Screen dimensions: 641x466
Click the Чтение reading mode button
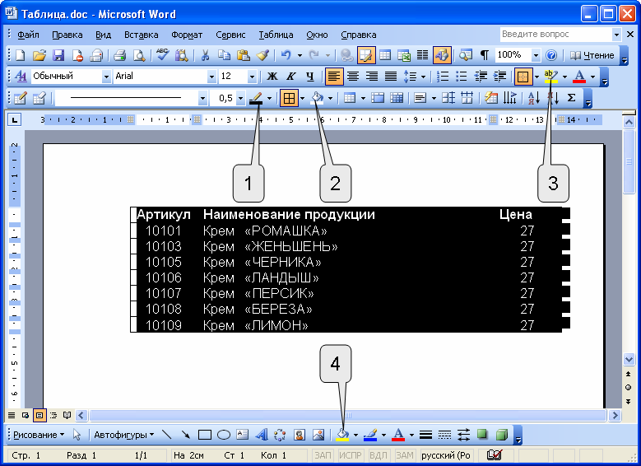[x=592, y=55]
